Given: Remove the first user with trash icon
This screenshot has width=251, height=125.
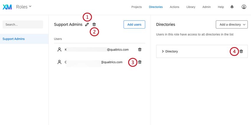Looking at the screenshot, I should tap(140, 50).
